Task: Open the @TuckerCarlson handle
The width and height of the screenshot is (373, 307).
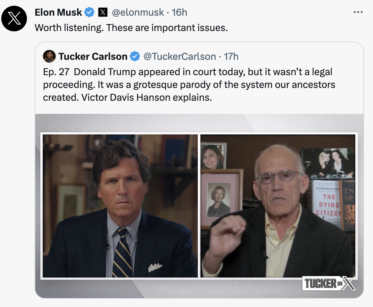Action: pyautogui.click(x=179, y=57)
